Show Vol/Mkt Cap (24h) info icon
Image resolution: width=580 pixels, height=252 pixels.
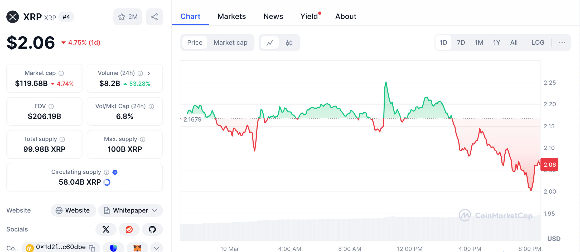click(151, 106)
